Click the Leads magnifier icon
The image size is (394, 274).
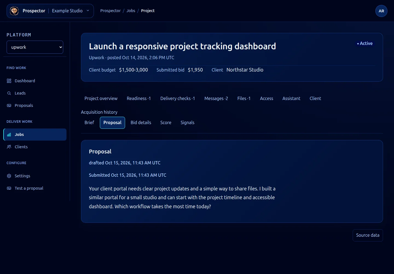click(9, 93)
